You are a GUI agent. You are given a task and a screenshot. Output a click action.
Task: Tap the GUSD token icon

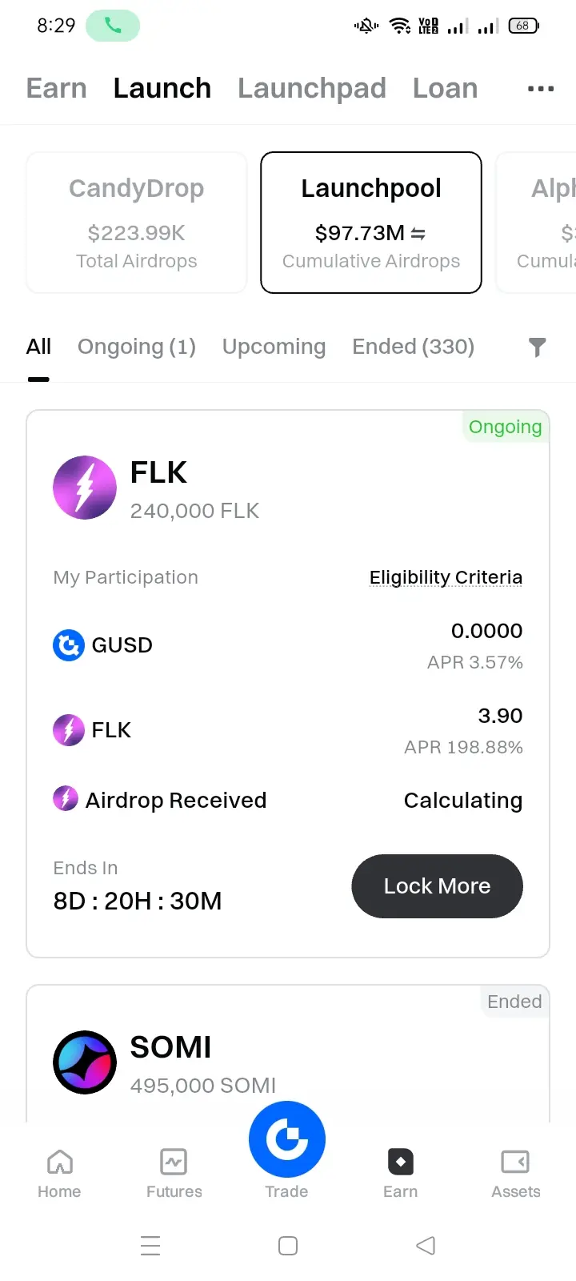point(69,645)
